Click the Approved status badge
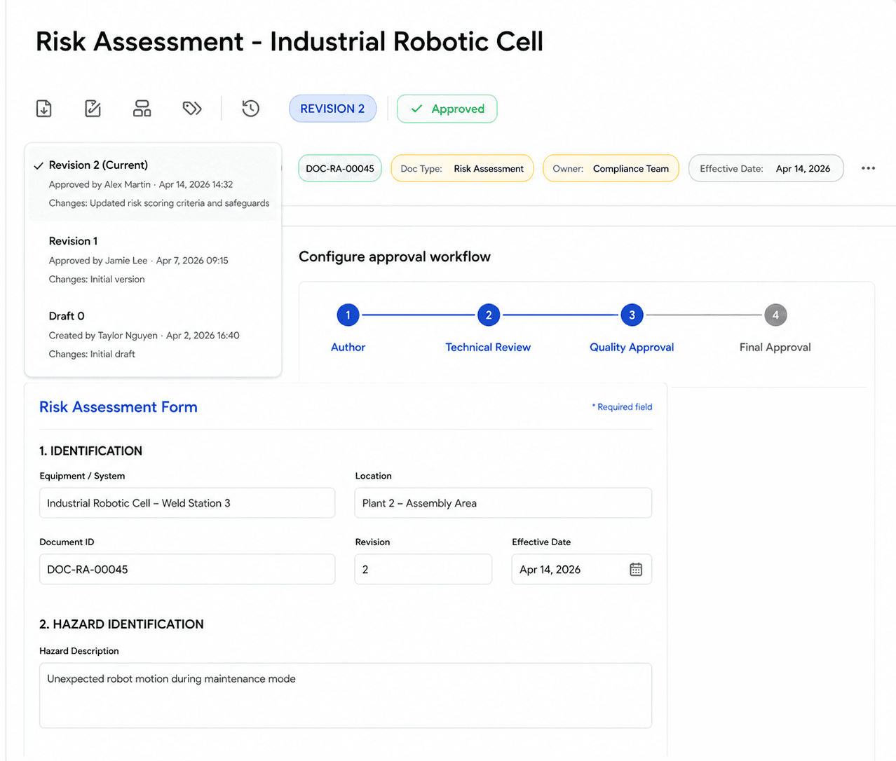896x761 pixels. (x=447, y=109)
